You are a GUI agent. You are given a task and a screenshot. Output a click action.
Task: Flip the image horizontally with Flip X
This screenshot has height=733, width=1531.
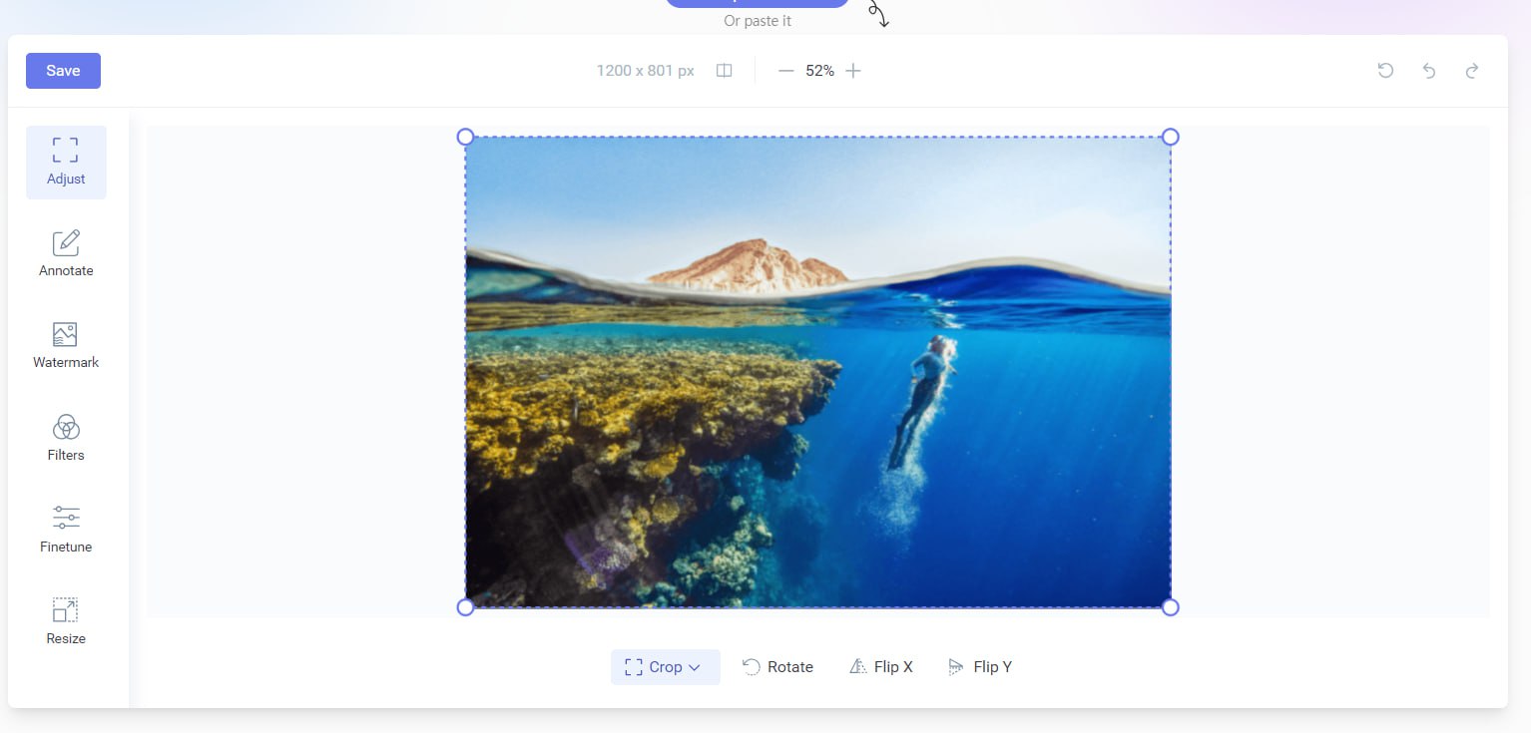click(x=881, y=667)
